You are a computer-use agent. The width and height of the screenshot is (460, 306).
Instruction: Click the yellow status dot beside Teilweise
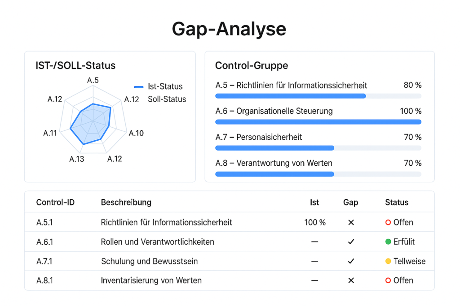tap(388, 261)
